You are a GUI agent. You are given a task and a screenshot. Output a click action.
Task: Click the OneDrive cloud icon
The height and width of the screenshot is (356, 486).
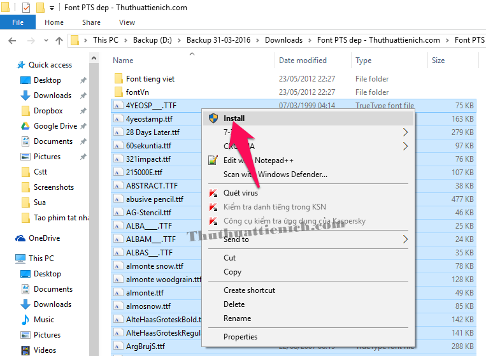20,238
